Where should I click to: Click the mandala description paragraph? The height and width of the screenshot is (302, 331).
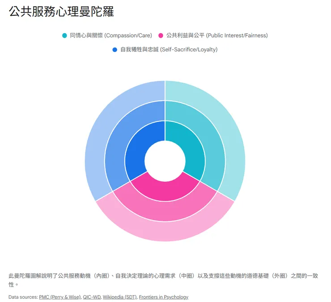(163, 280)
